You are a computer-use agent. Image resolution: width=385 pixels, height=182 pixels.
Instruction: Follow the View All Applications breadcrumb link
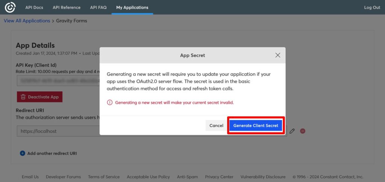click(x=27, y=21)
